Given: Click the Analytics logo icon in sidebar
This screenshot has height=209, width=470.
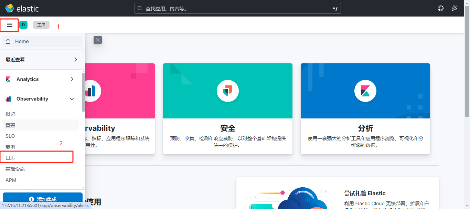Looking at the screenshot, I should coord(8,79).
